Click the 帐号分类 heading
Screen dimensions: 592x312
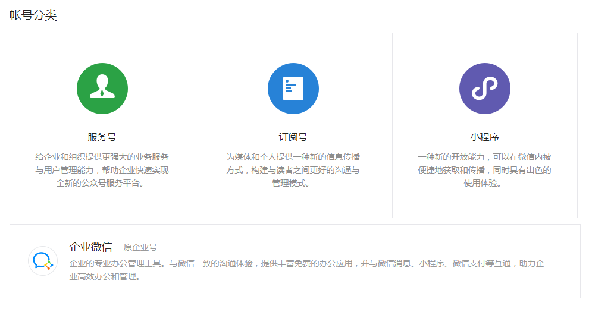point(33,15)
